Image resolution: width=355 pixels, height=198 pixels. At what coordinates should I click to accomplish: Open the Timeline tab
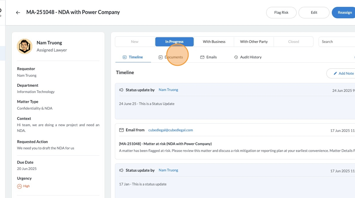tap(133, 57)
